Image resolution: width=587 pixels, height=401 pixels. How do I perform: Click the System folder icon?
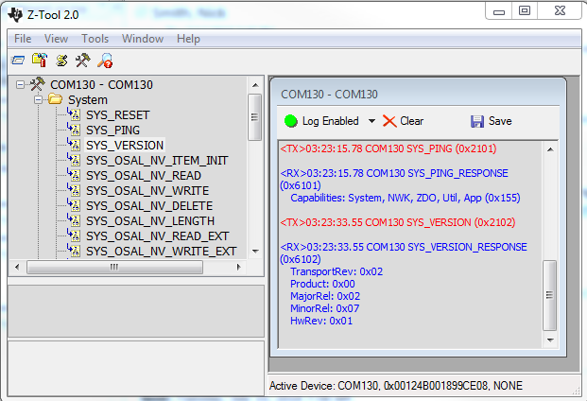(x=55, y=99)
